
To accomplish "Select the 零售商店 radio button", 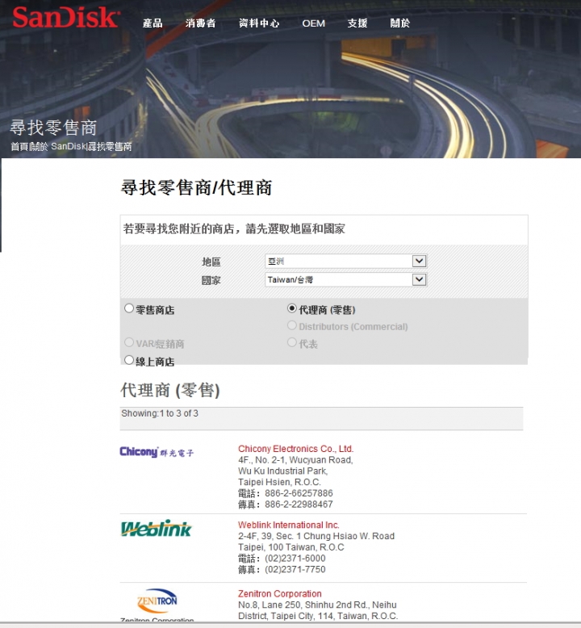I will (x=128, y=308).
